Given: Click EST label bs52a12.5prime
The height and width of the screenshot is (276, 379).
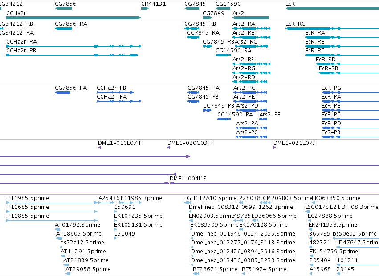Looking at the screenshot, I should pyautogui.click(x=82, y=243).
